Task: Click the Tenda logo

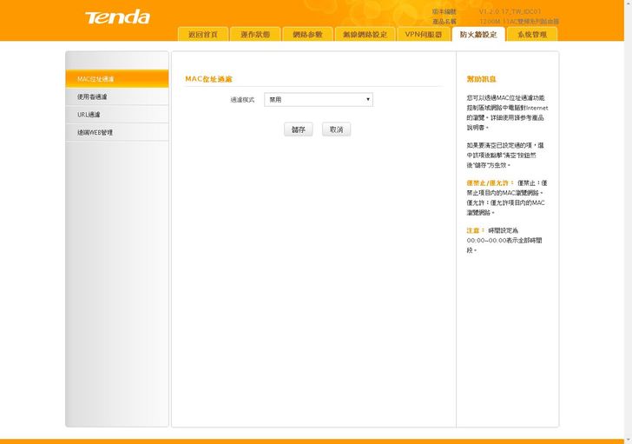Action: pos(117,17)
